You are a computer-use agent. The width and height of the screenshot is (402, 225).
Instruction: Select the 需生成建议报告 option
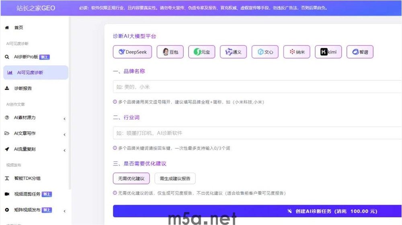tap(175, 178)
